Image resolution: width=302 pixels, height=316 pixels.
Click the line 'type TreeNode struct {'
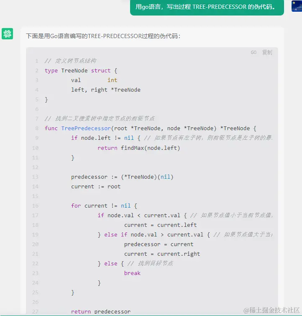pyautogui.click(x=81, y=71)
